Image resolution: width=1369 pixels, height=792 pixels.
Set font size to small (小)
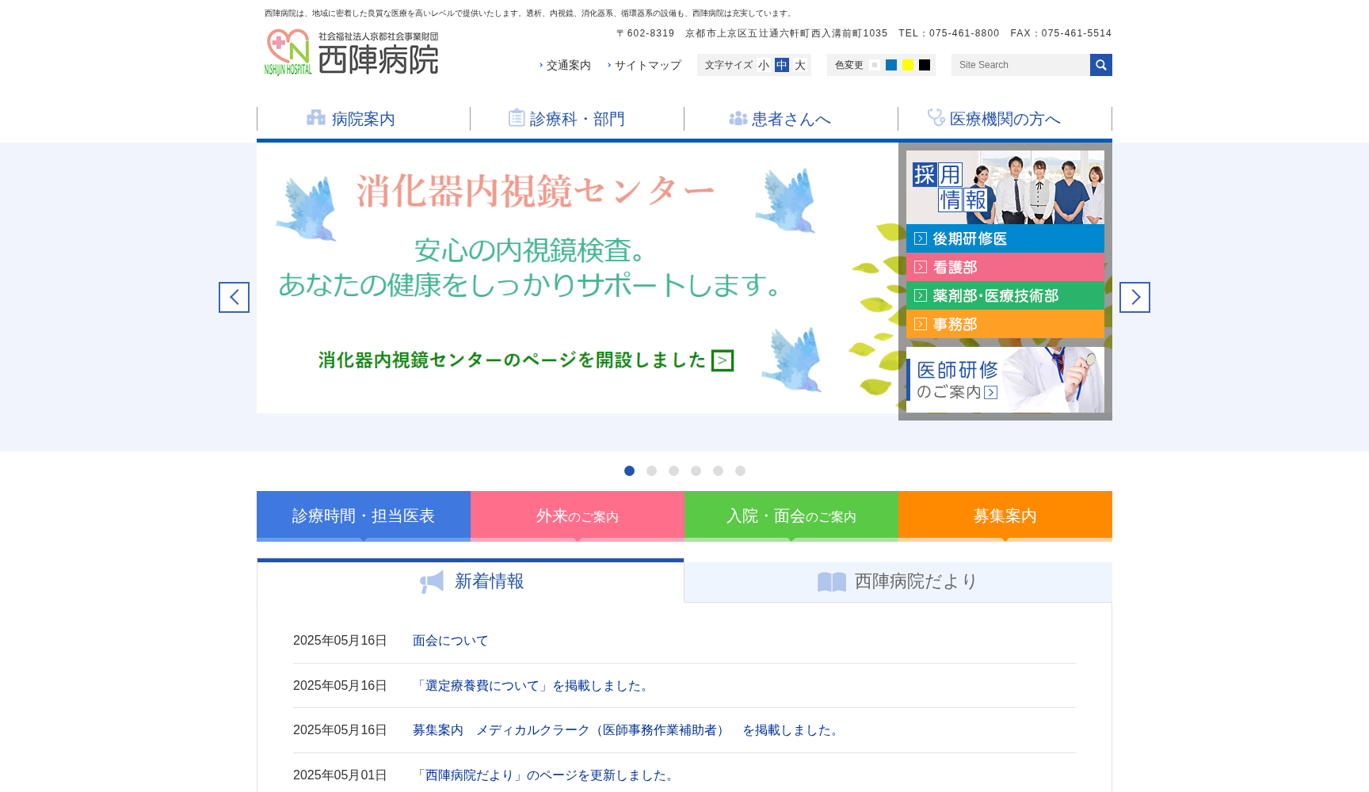764,65
